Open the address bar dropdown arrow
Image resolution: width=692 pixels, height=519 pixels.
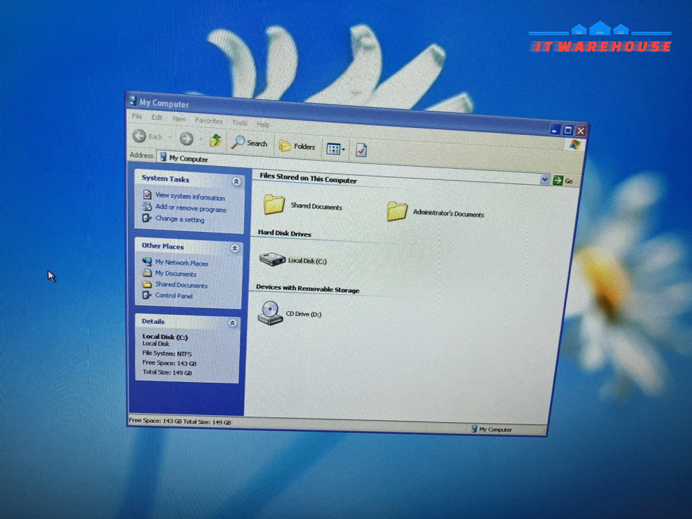545,179
